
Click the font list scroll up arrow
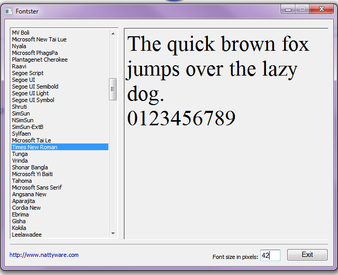pos(113,34)
